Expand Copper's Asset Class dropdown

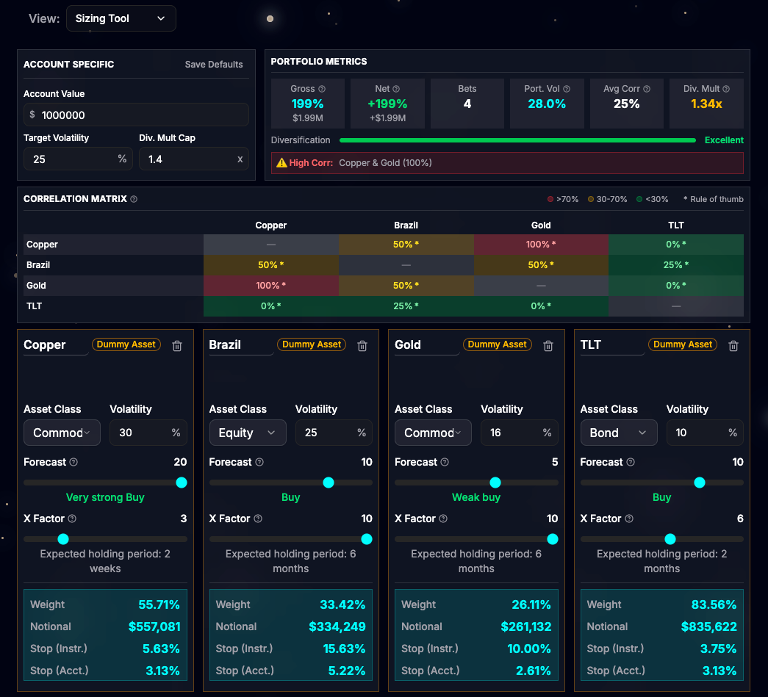(62, 433)
